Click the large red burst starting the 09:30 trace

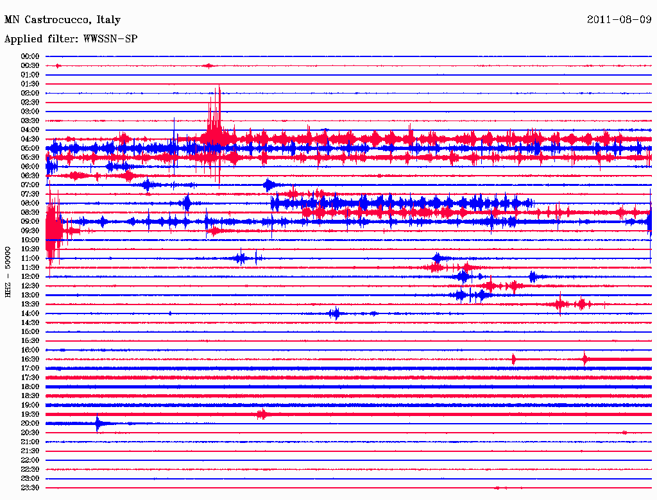click(54, 231)
